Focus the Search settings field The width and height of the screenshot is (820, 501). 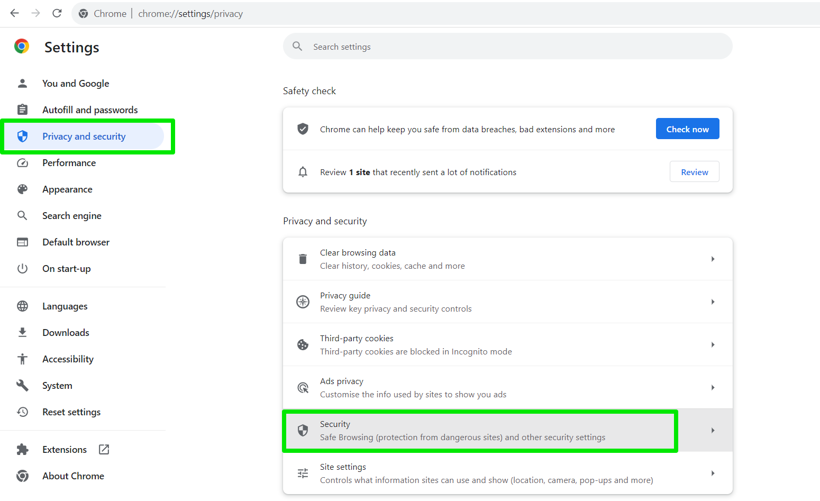coord(508,47)
